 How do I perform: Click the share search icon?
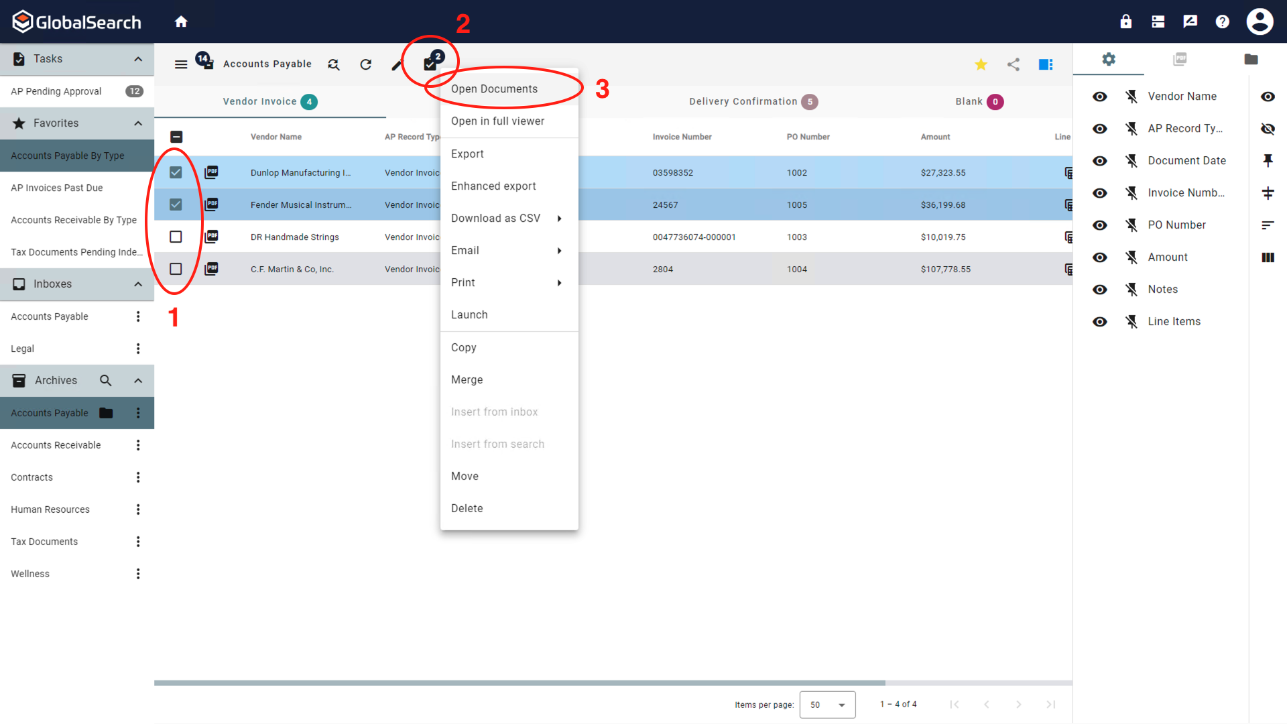click(1013, 64)
